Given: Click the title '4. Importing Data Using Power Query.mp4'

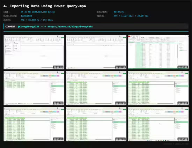Looking at the screenshot, I should 45,6.
